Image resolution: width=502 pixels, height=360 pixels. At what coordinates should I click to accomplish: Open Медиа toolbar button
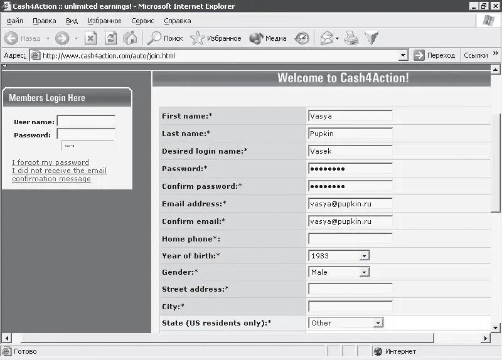268,38
